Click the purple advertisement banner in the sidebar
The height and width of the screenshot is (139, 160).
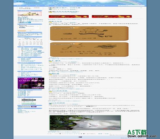(x=31, y=83)
